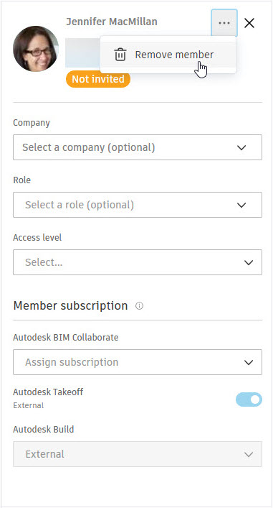
Task: Open the Select a role dropdown
Action: click(138, 205)
